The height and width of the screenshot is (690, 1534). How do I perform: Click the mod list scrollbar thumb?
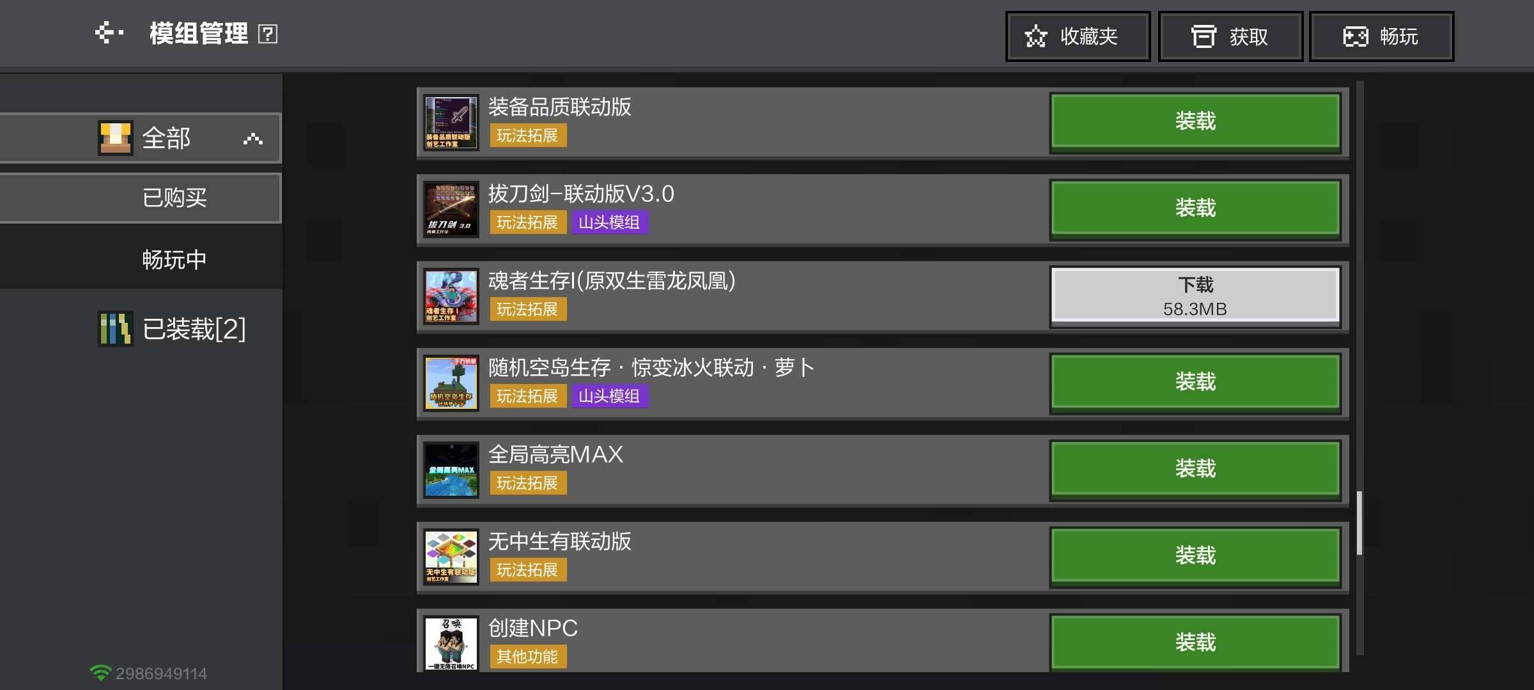1360,523
